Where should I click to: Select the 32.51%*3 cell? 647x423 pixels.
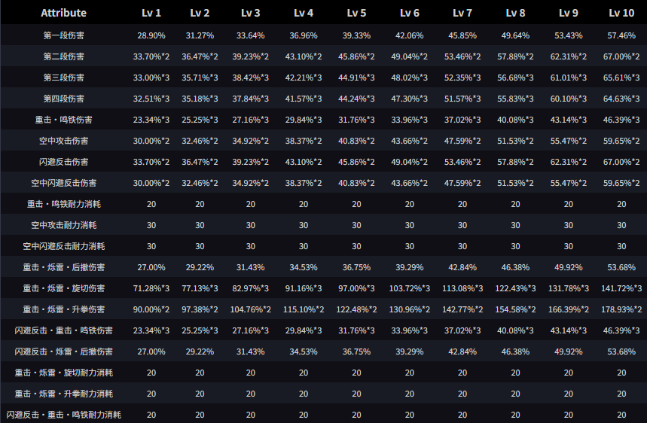click(x=151, y=99)
